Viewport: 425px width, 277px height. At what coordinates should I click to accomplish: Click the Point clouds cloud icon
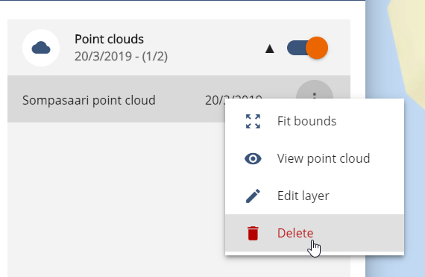pyautogui.click(x=41, y=48)
